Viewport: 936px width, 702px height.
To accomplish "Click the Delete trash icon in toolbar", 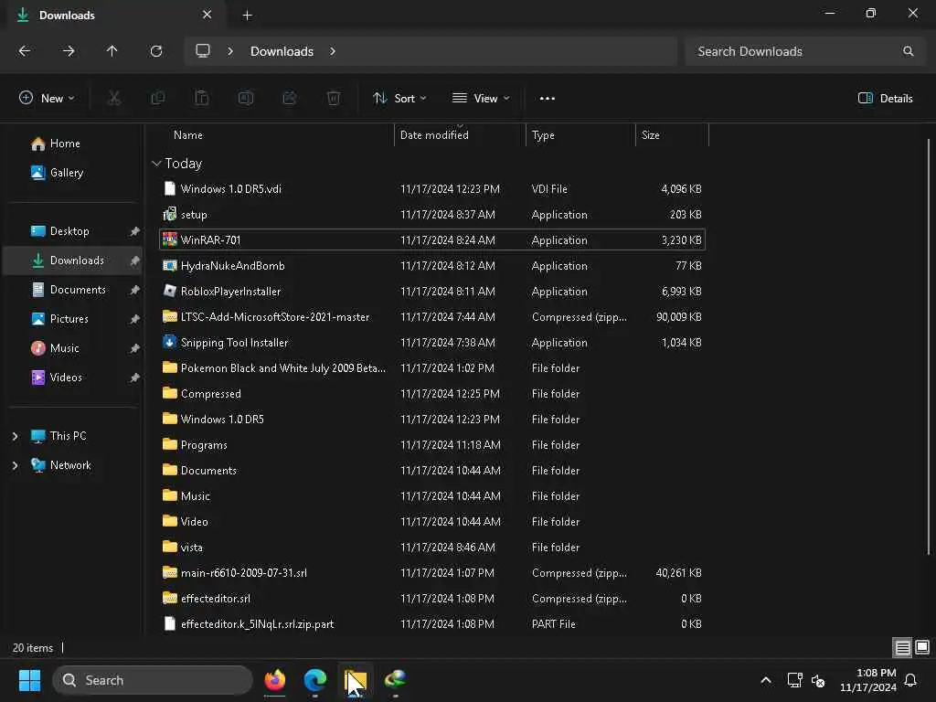I will 334,98.
